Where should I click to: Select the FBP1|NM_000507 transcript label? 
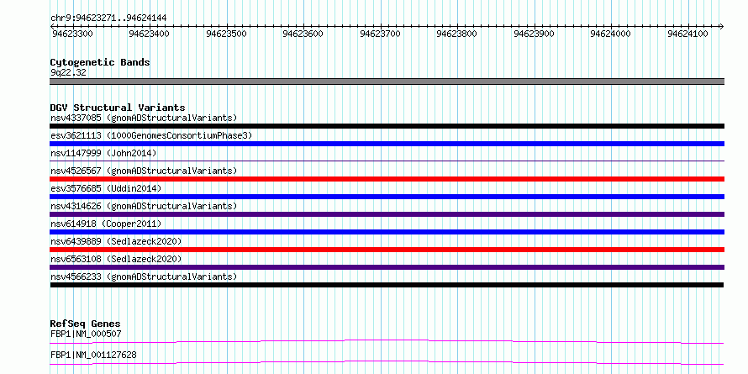click(x=86, y=334)
